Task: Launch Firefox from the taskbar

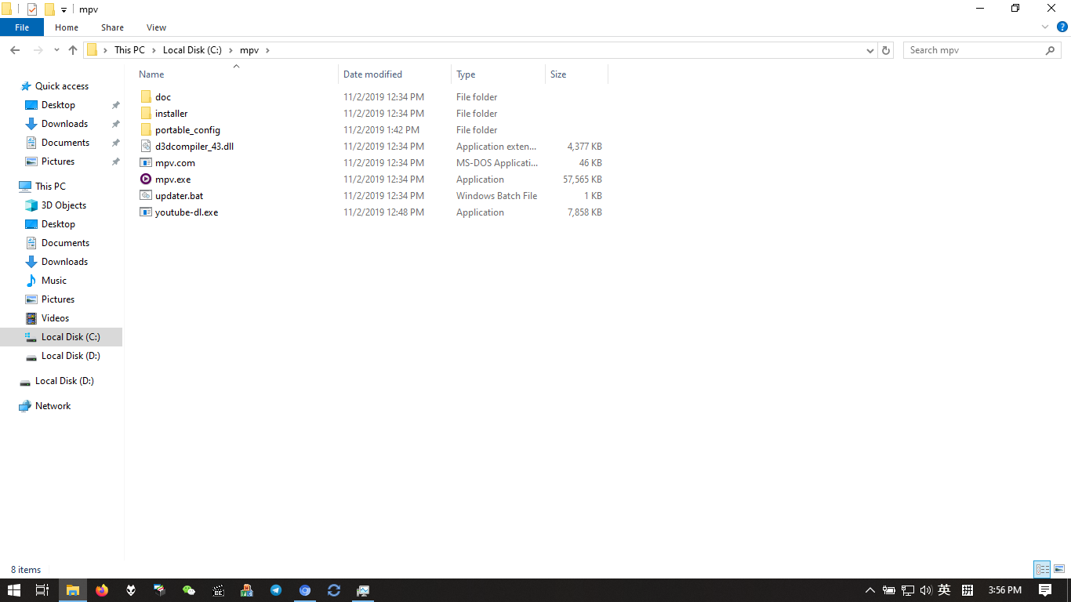Action: pyautogui.click(x=102, y=590)
